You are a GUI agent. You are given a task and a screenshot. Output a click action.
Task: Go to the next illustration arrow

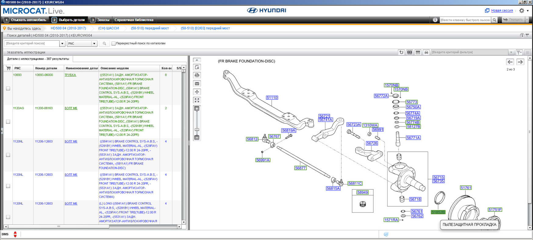[x=520, y=62]
